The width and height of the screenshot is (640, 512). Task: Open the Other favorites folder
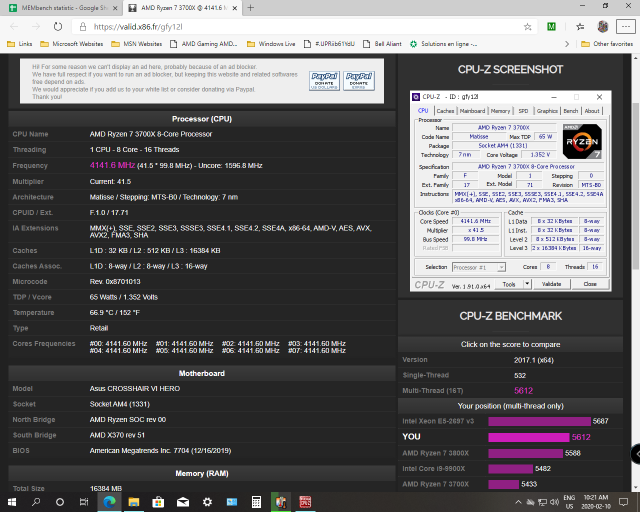click(x=607, y=44)
